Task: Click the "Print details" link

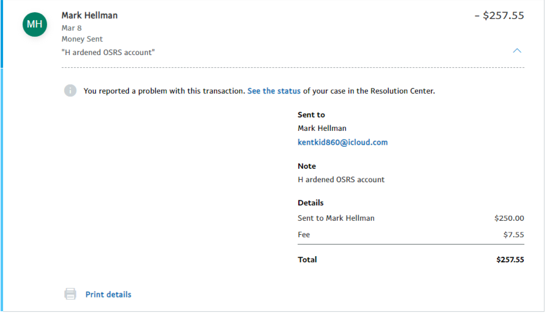Action: coord(108,295)
